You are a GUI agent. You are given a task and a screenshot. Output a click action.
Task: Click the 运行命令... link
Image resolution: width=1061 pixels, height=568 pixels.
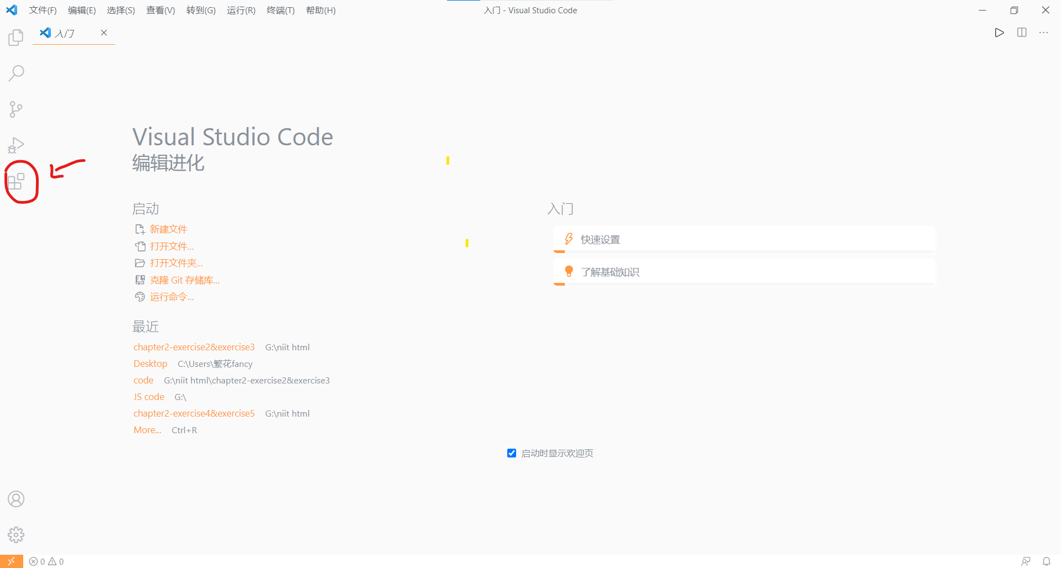pyautogui.click(x=172, y=297)
